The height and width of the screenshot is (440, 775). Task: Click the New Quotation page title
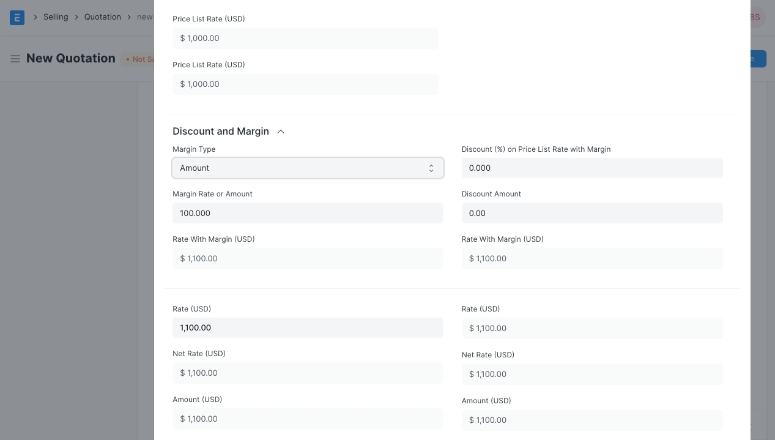(x=71, y=59)
